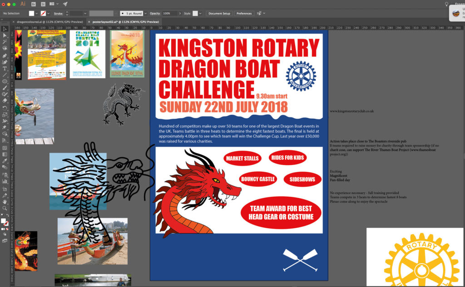The image size is (465, 287).
Task: Open Adobe Stock via St icon
Action: coord(43,4)
